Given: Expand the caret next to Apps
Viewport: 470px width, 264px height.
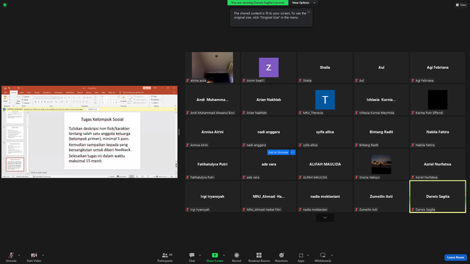Looking at the screenshot, I should (x=308, y=255).
